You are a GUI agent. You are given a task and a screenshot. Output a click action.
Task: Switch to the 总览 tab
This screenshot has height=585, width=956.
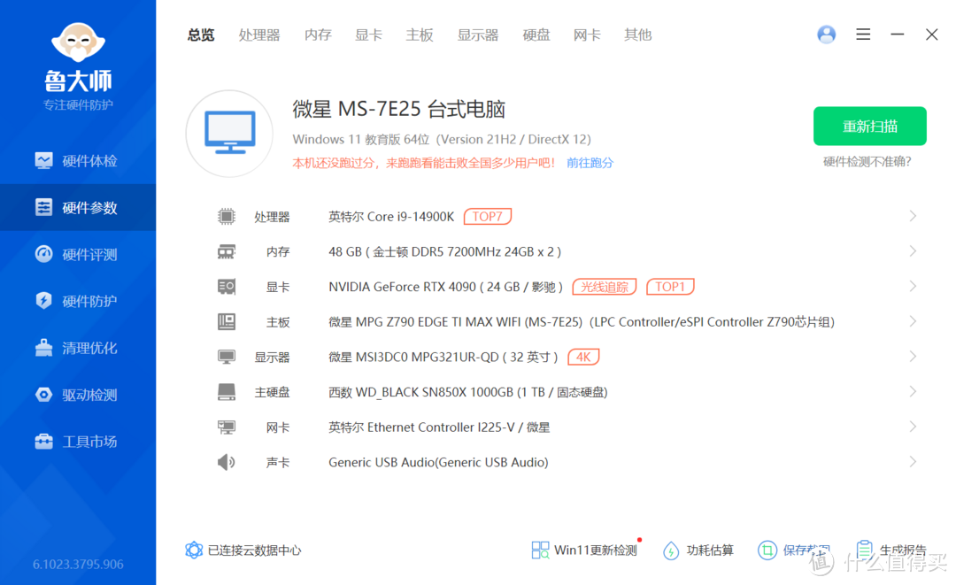201,35
